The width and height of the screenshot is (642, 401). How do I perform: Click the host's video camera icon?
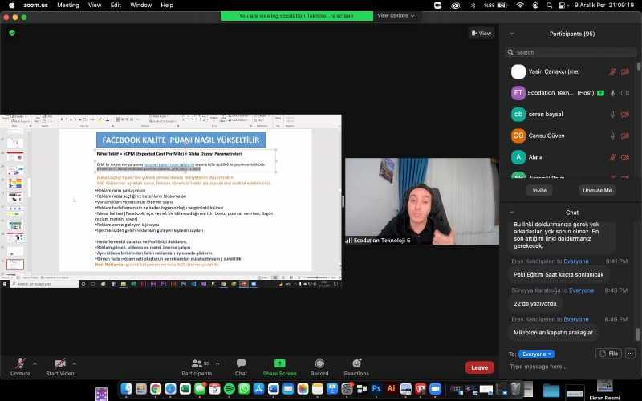coord(625,93)
